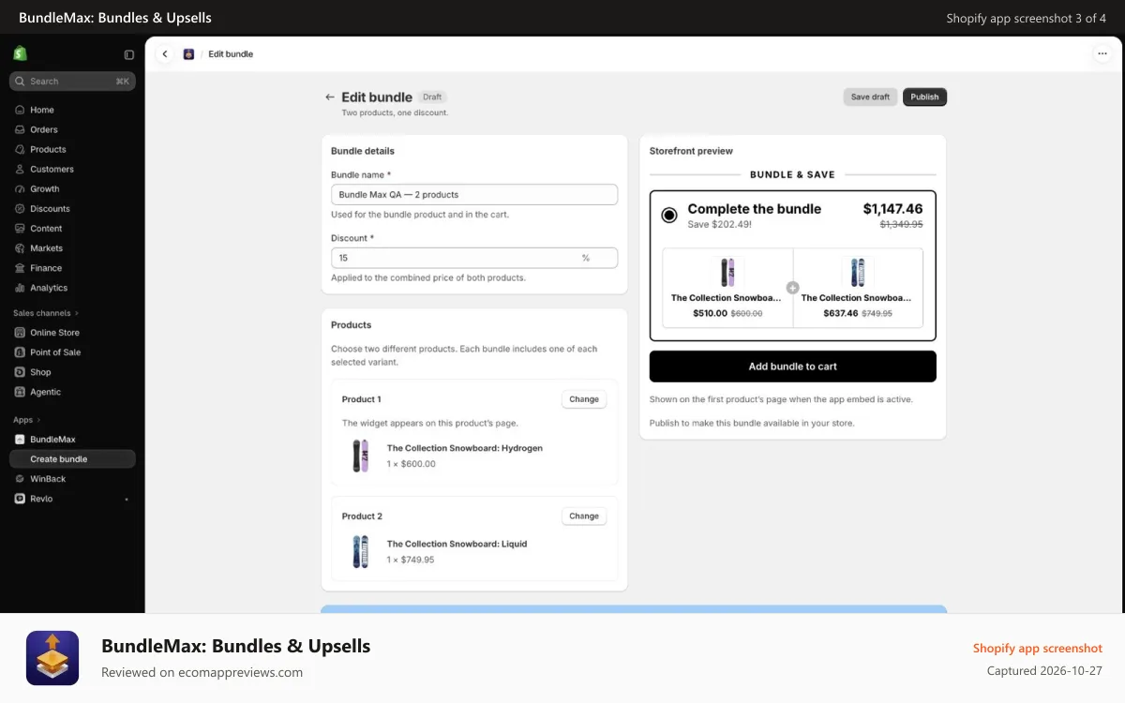Click the Save draft button
This screenshot has height=703, width=1125.
(870, 97)
